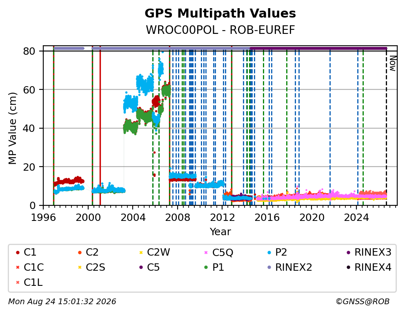405x314 pixels.
Task: Click the ©GNSS@ROB credit text
Action: coord(363,301)
